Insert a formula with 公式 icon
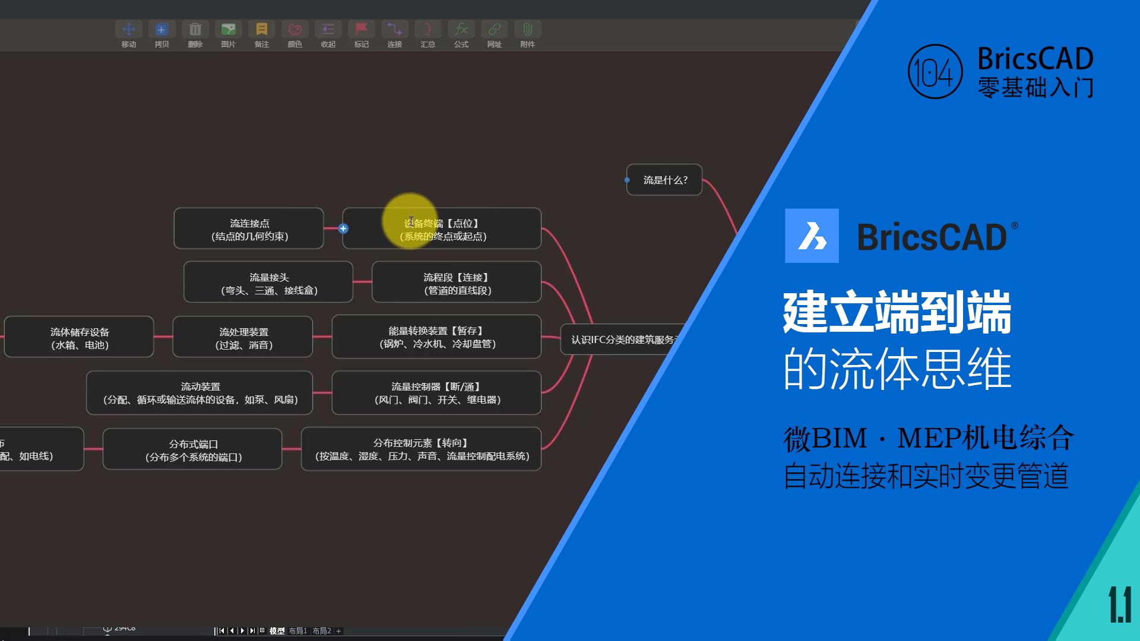 pyautogui.click(x=461, y=30)
